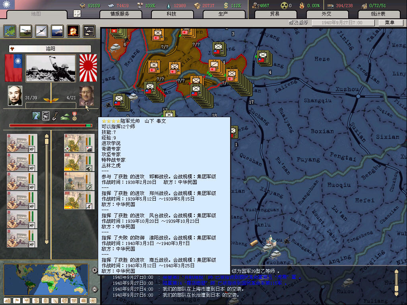This screenshot has width=407, height=305.
Task: Click the world minimap thumbnail
Action: point(46,280)
